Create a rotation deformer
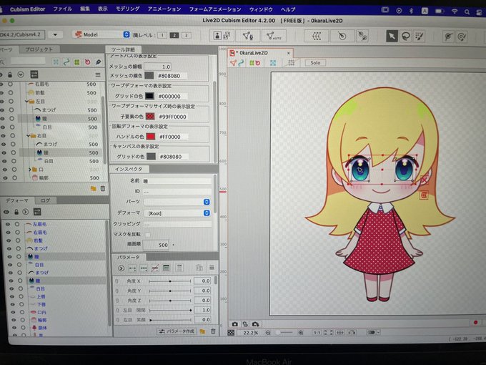Image resolution: width=486 pixels, height=365 pixels. (x=342, y=36)
